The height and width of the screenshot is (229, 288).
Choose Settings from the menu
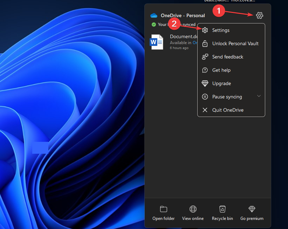[231, 30]
